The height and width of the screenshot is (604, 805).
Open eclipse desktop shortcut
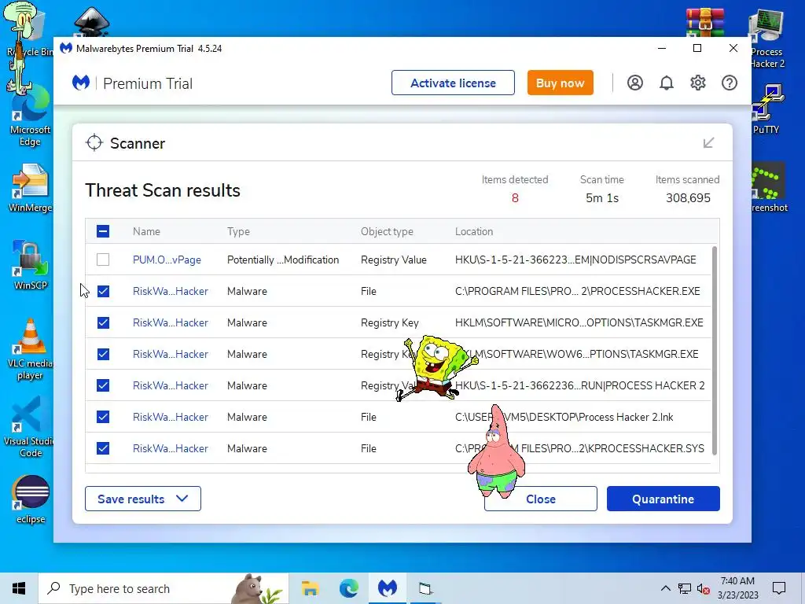point(31,499)
